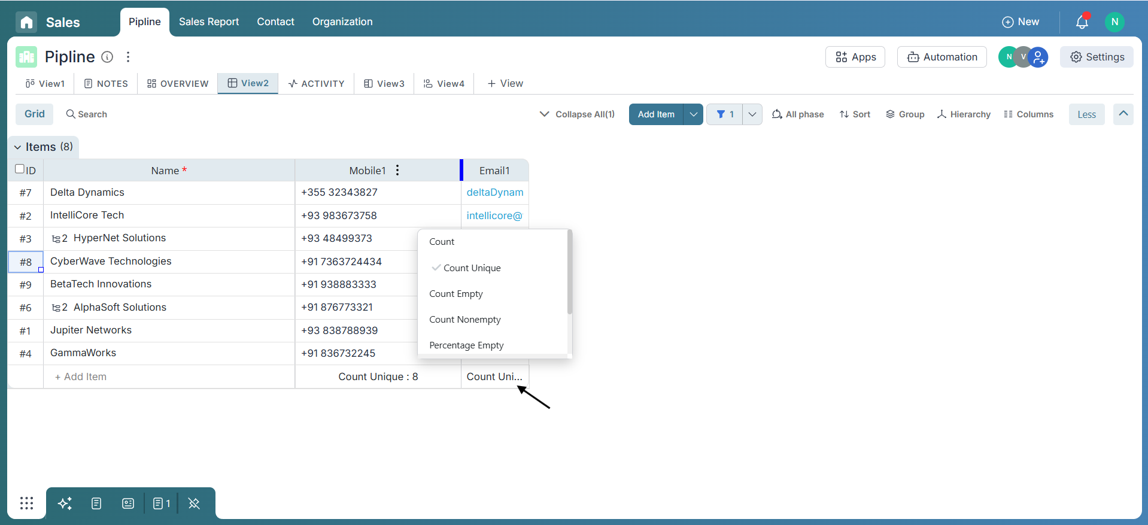The width and height of the screenshot is (1148, 525).
Task: Click the New button in header
Action: tap(1021, 22)
